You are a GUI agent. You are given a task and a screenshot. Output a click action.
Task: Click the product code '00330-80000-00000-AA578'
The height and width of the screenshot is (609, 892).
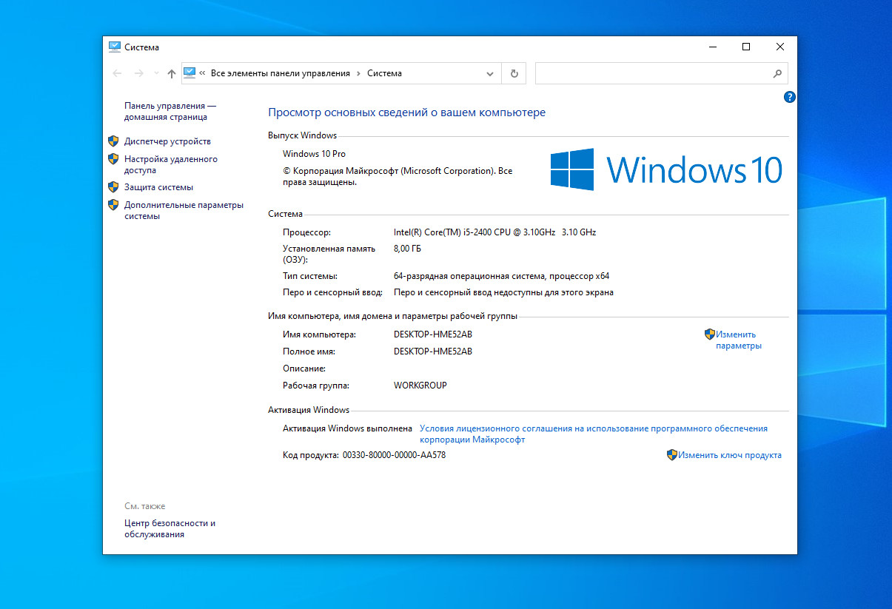394,455
